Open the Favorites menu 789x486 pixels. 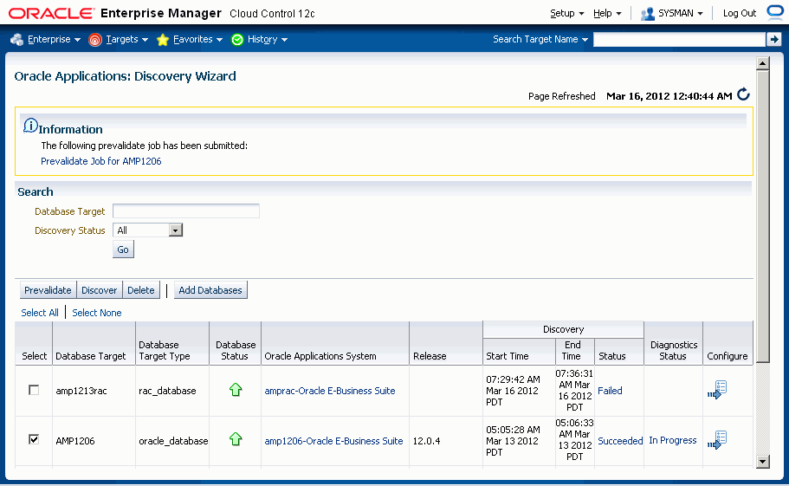[x=197, y=39]
